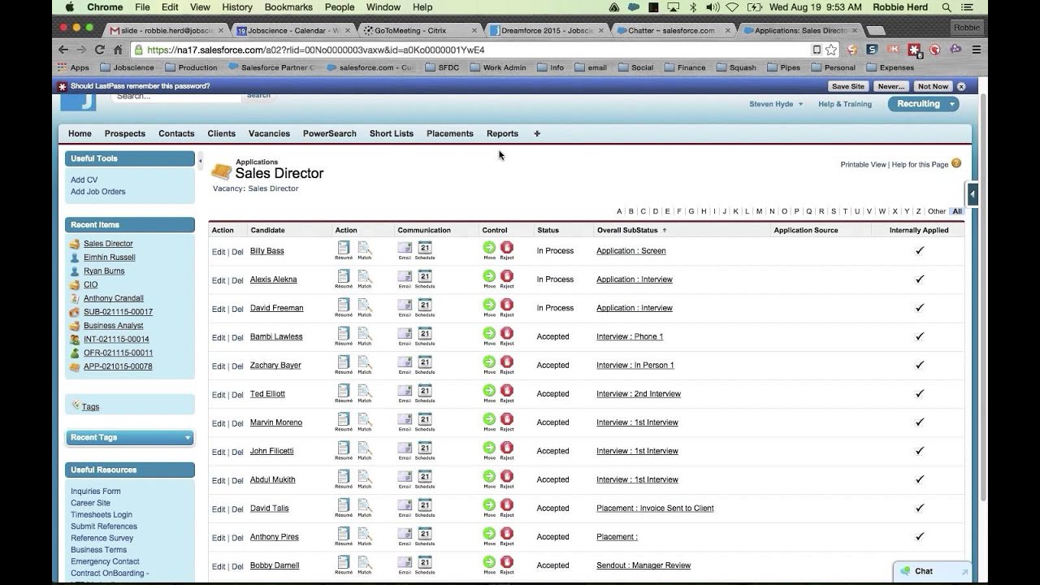Expand the Recent Tags dropdown arrow
1040x585 pixels.
[x=188, y=438]
